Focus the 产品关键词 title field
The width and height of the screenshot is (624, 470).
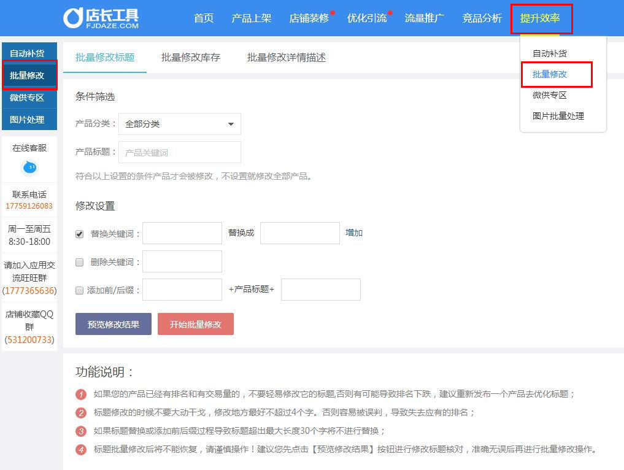pos(180,152)
